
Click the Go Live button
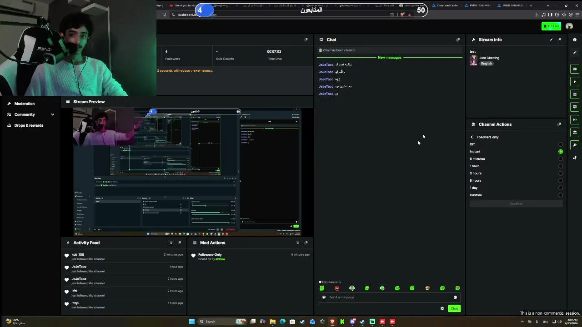pyautogui.click(x=551, y=26)
